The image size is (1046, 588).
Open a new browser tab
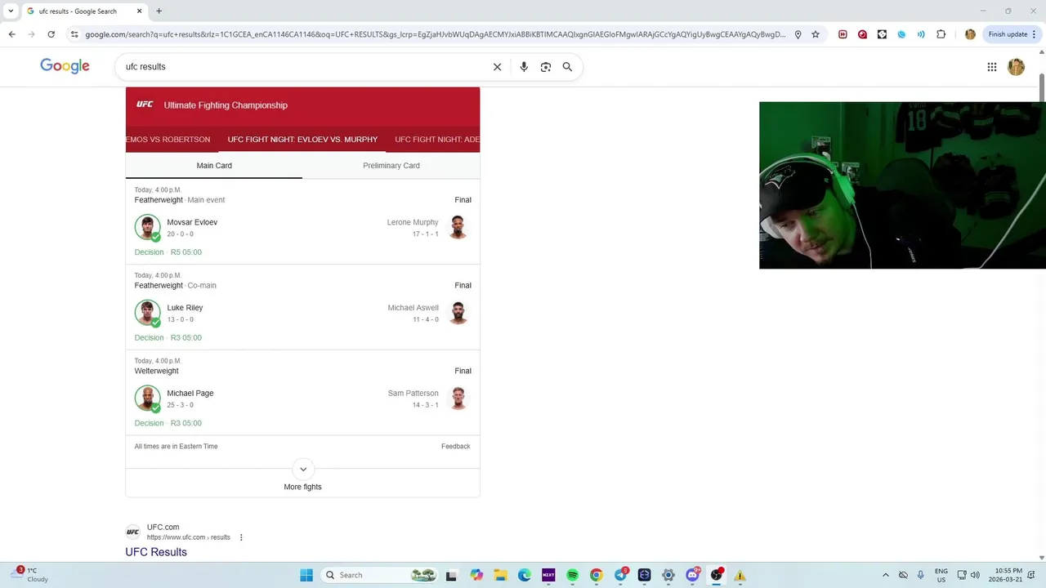159,11
